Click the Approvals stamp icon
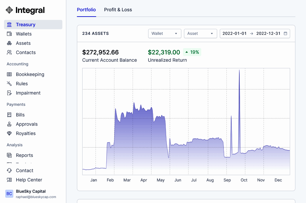 click(x=9, y=124)
